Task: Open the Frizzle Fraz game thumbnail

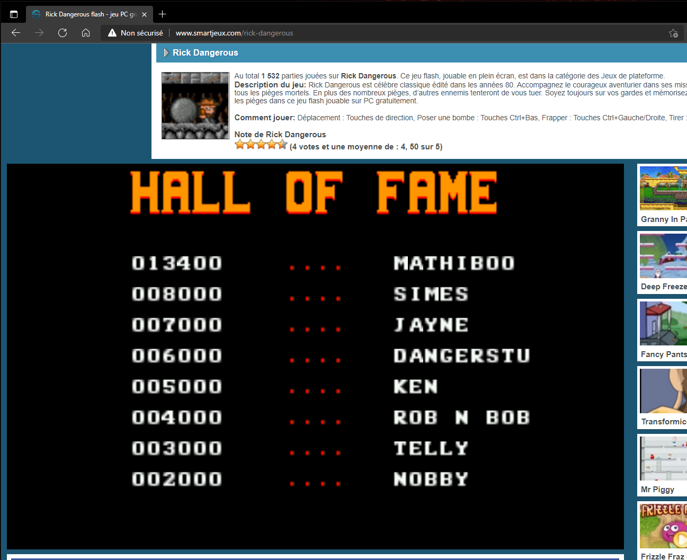Action: click(663, 526)
